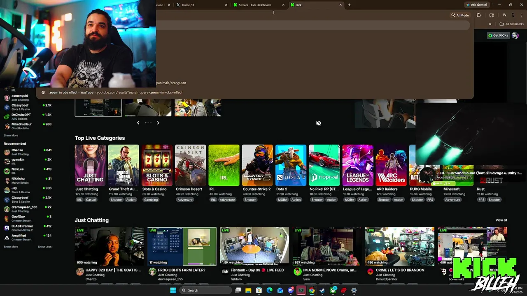Viewport: 527px width, 296px height.
Task: Expand Show More under followed channels
Action: [x=11, y=135]
